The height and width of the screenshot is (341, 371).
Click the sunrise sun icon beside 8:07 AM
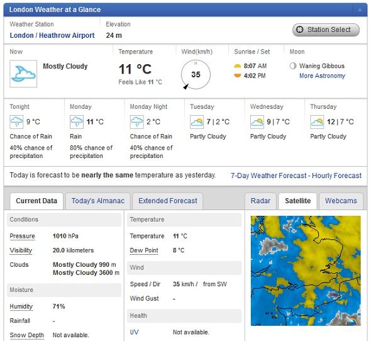coord(237,66)
